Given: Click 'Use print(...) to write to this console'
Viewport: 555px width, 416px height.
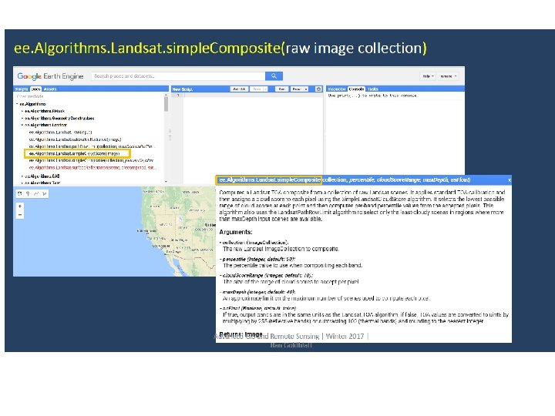Looking at the screenshot, I should tap(373, 96).
